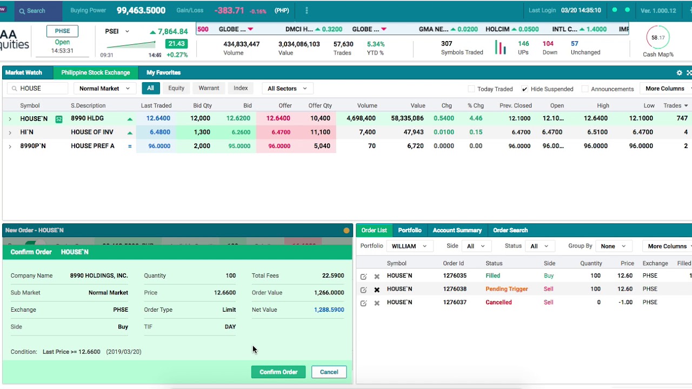Open the PSEI index dropdown
692x389 pixels.
coord(117,31)
